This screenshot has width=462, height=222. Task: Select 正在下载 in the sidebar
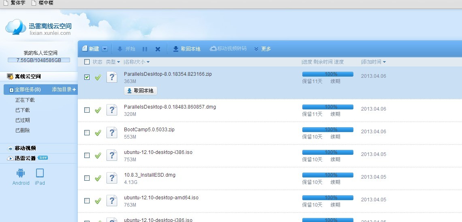click(x=25, y=100)
